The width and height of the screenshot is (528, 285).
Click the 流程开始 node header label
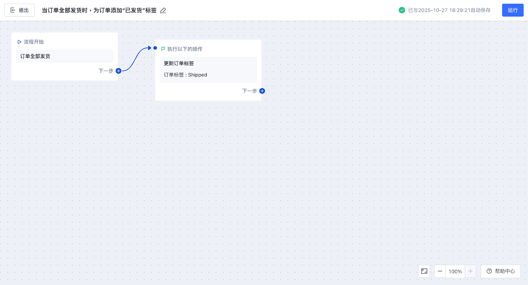tap(34, 42)
